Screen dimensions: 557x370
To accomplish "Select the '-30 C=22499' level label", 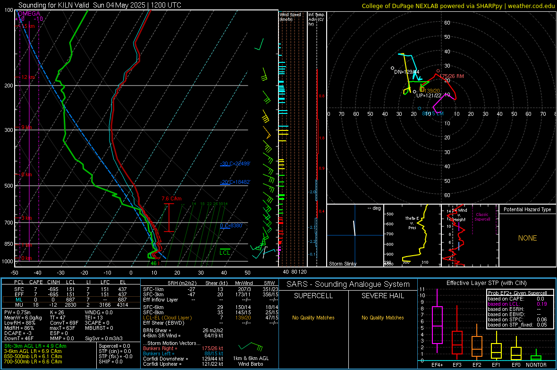I will click(235, 163).
